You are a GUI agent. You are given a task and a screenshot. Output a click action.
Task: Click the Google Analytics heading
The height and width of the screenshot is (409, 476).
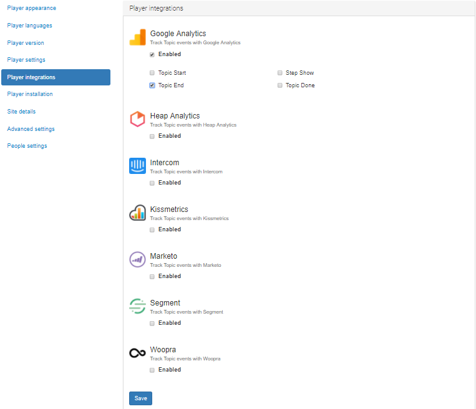(178, 34)
